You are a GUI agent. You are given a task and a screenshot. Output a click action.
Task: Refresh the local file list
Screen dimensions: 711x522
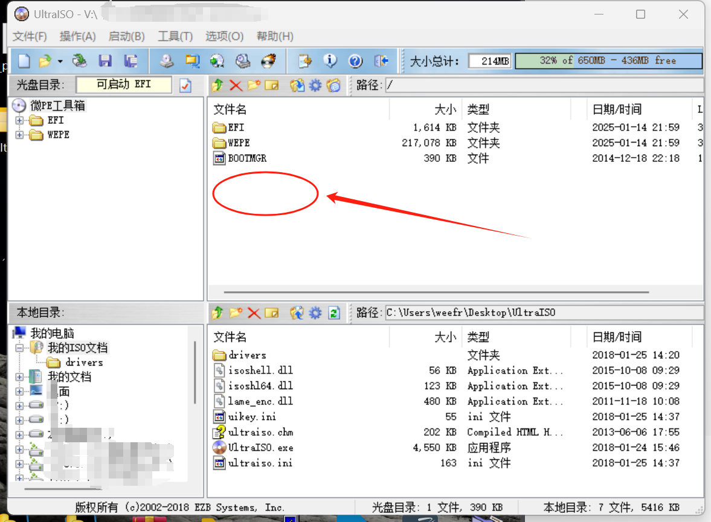334,313
